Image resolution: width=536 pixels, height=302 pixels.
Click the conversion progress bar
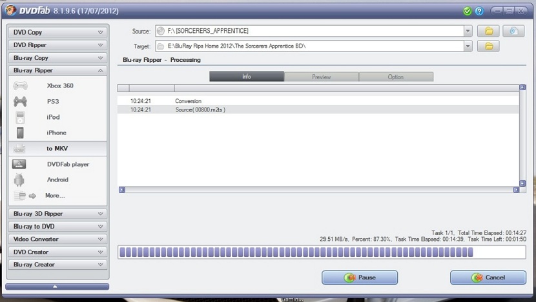pos(322,252)
